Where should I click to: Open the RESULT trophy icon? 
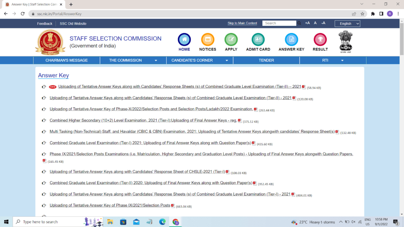tap(320, 40)
